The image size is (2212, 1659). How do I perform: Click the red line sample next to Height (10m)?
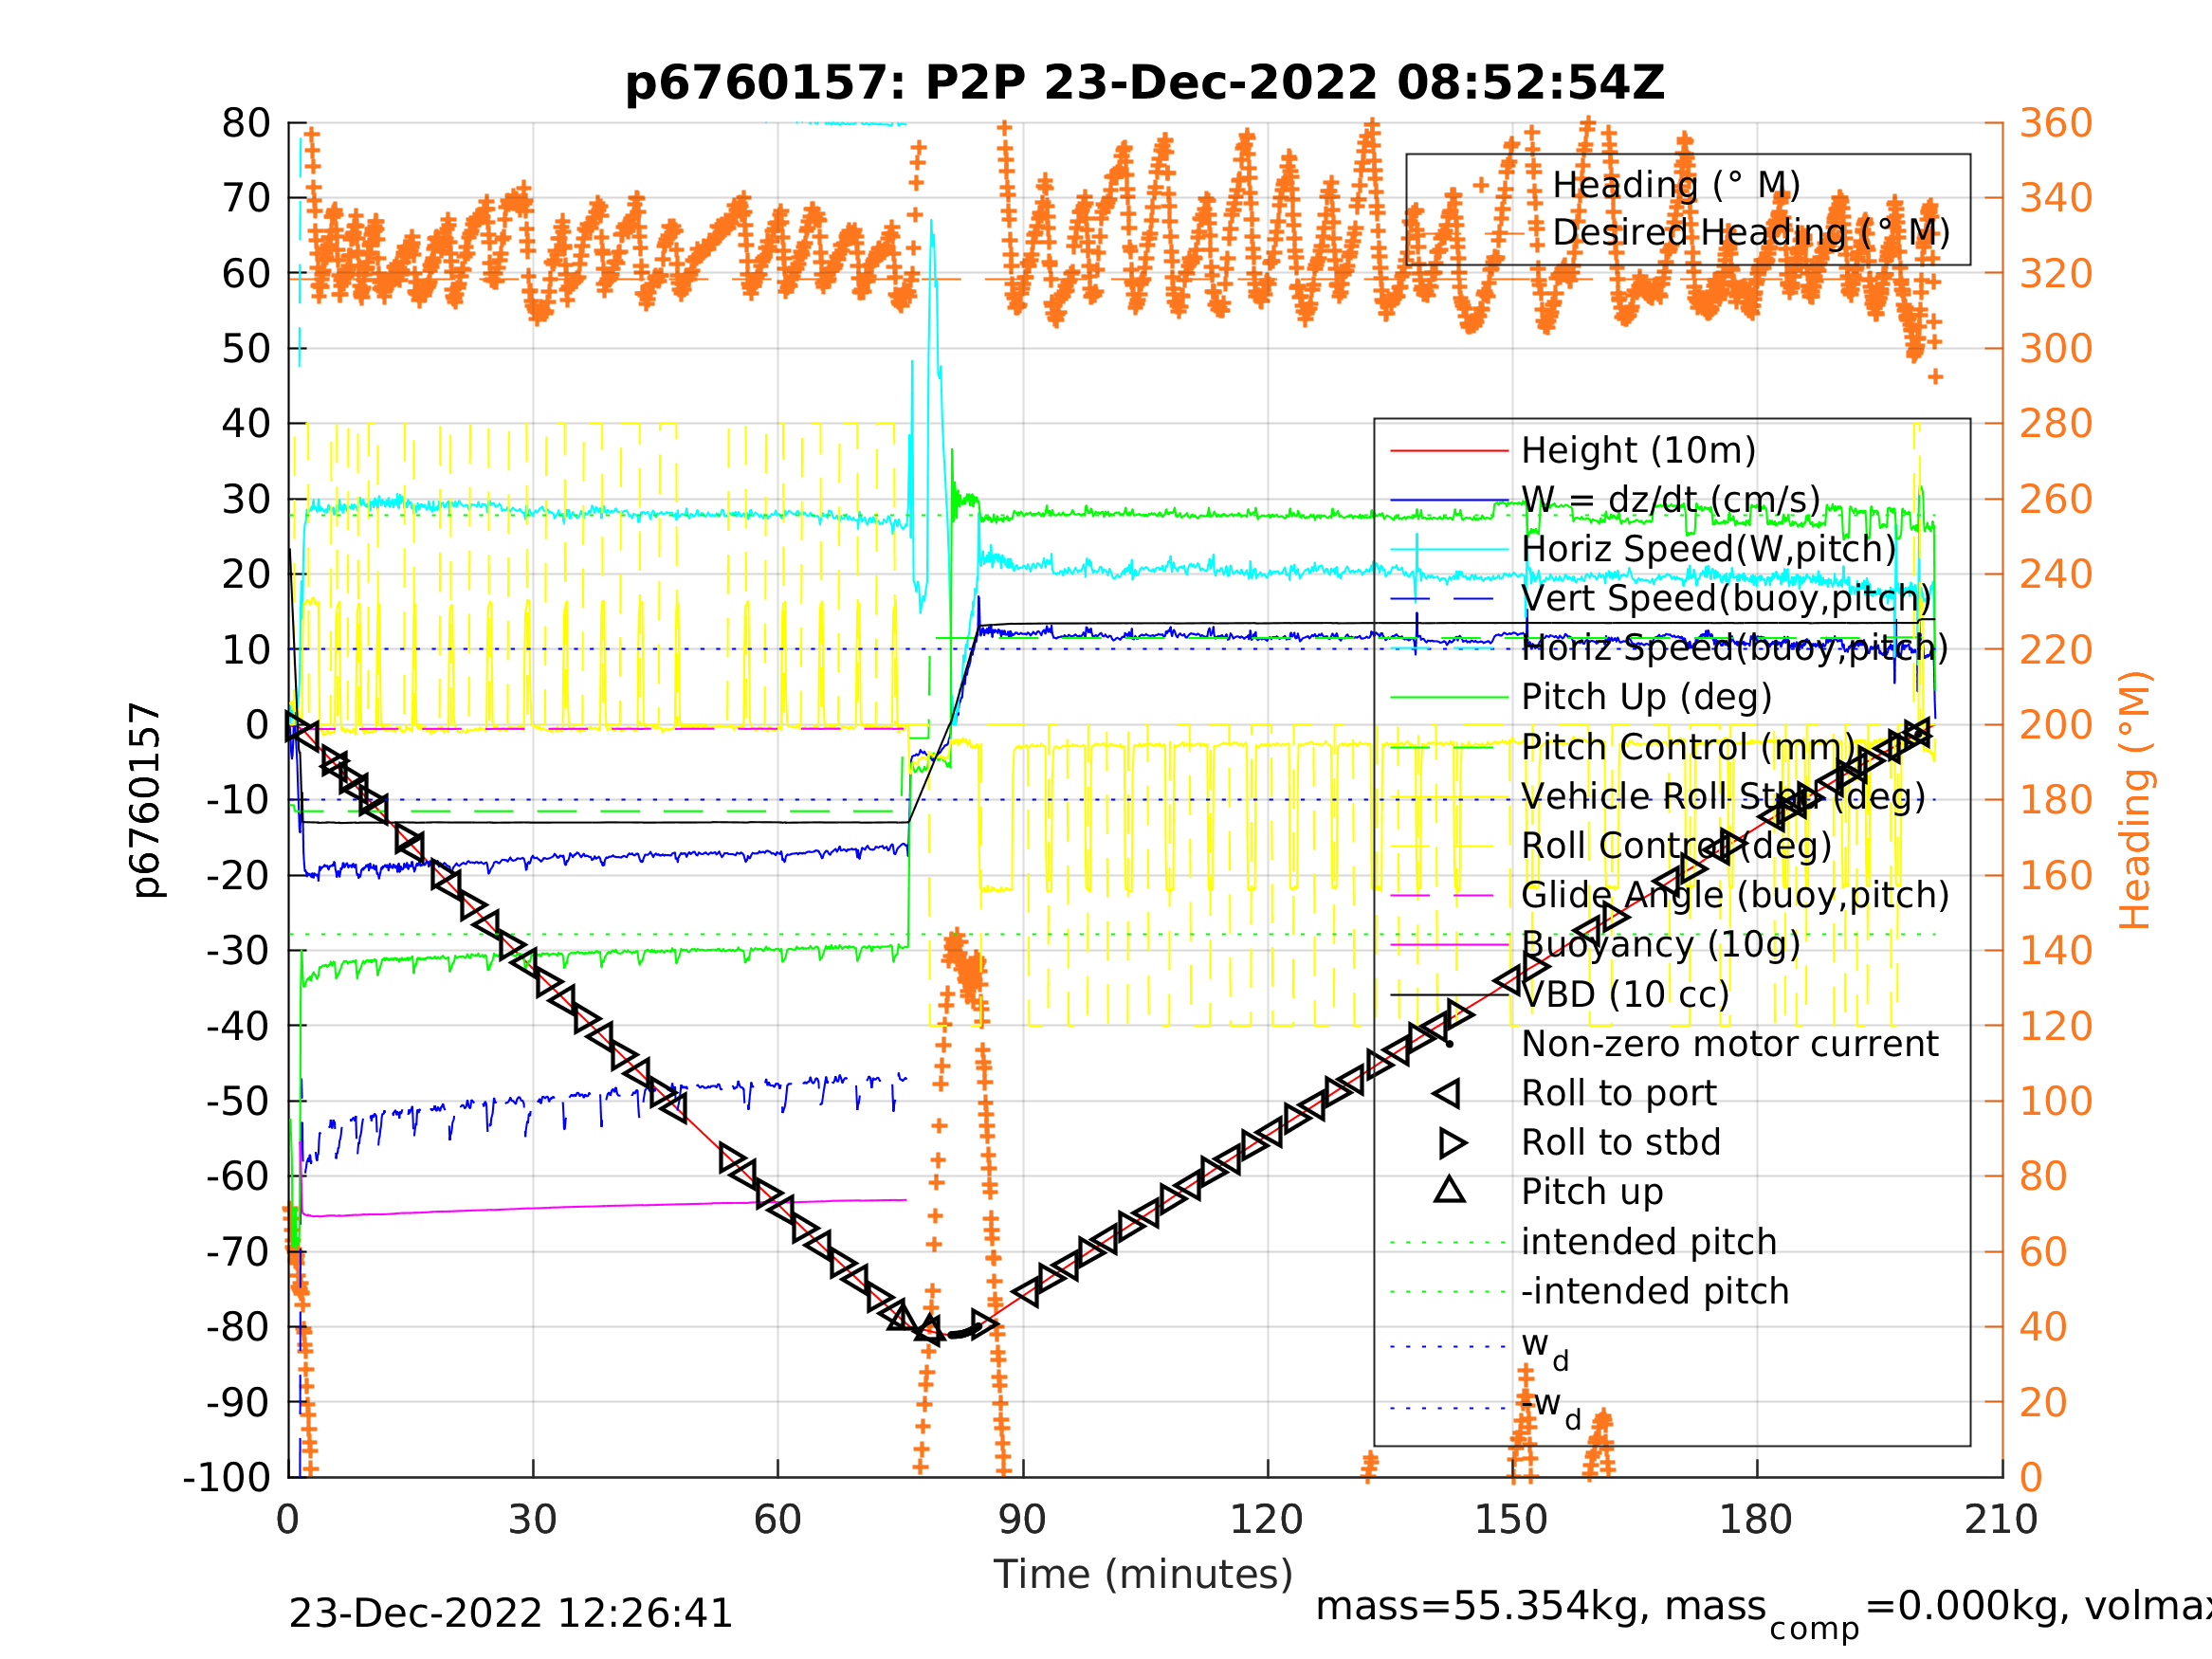tap(1449, 451)
